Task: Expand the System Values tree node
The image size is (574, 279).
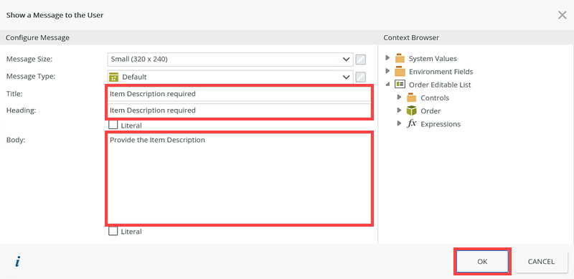Action: point(387,58)
